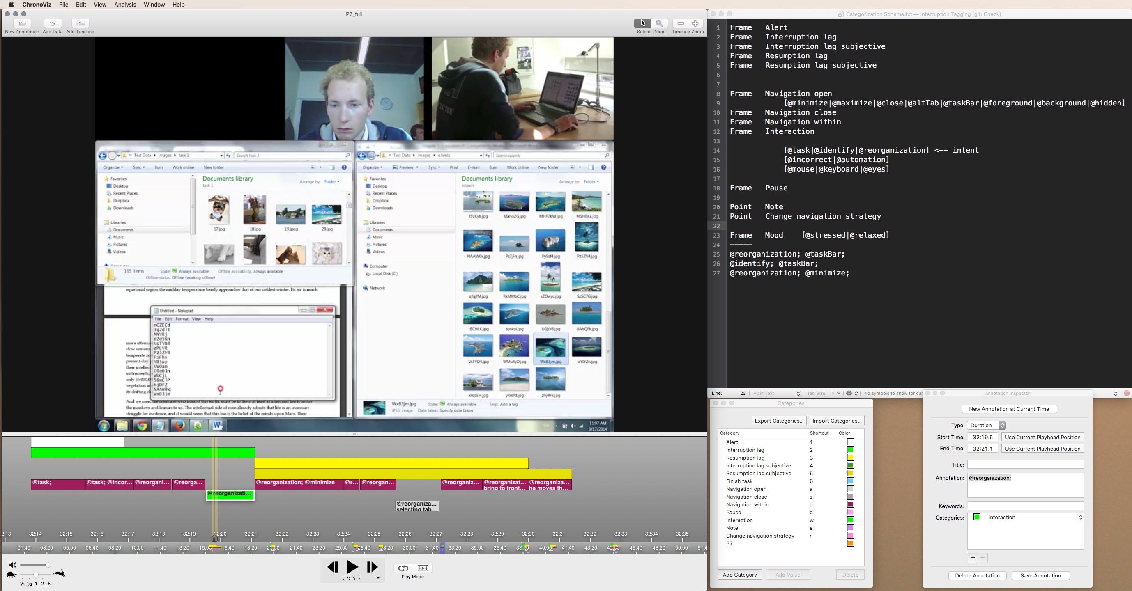Select the '@reorganization; @minimize' timeline annotation
This screenshot has height=591, width=1132.
coord(299,485)
